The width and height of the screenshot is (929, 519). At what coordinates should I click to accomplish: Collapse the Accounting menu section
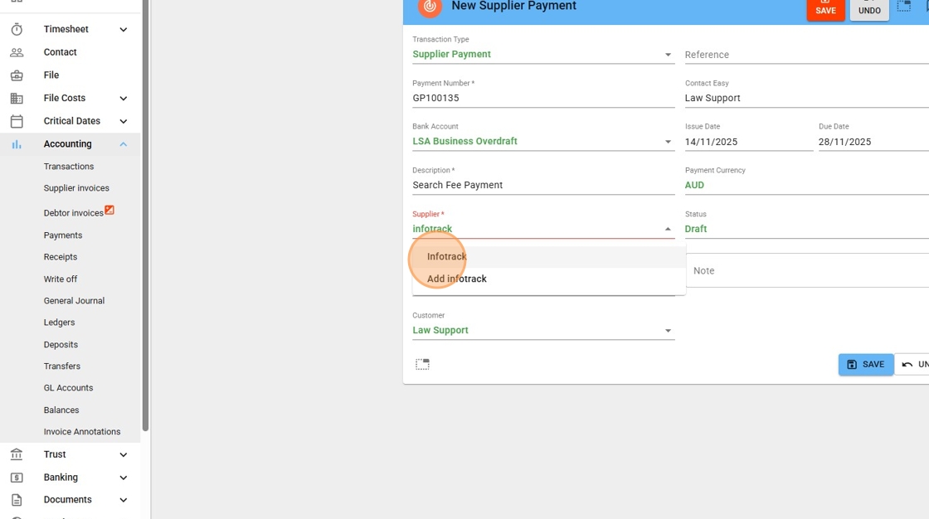(124, 144)
